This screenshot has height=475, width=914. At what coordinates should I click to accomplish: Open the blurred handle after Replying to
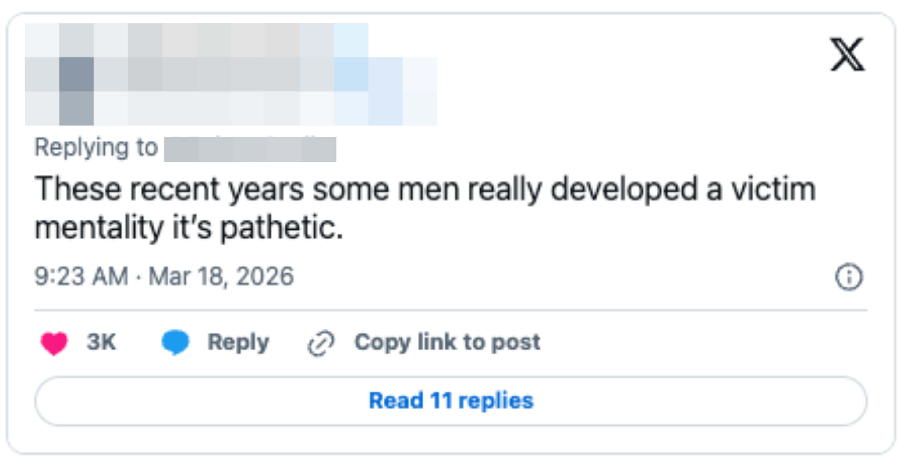coord(250,149)
